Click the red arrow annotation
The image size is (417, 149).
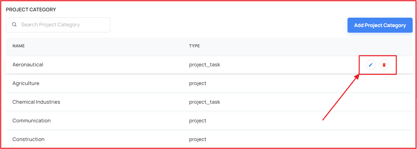pos(340,97)
